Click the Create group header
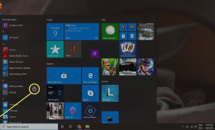Viewport: 215px width, 130px height. (50, 20)
